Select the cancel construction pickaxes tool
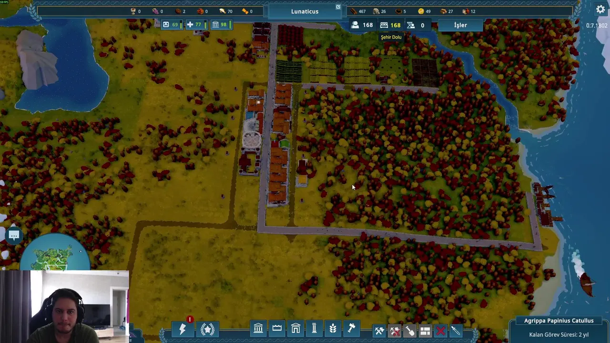Viewport: 610px width, 343px height. (x=395, y=330)
